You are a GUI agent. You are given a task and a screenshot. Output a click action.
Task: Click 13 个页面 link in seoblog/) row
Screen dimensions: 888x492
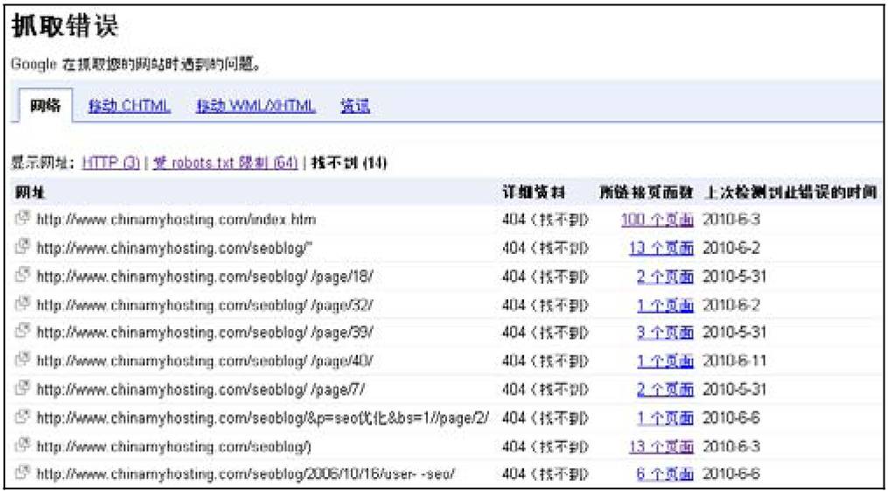coord(661,446)
